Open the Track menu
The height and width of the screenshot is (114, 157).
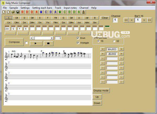pos(58,8)
